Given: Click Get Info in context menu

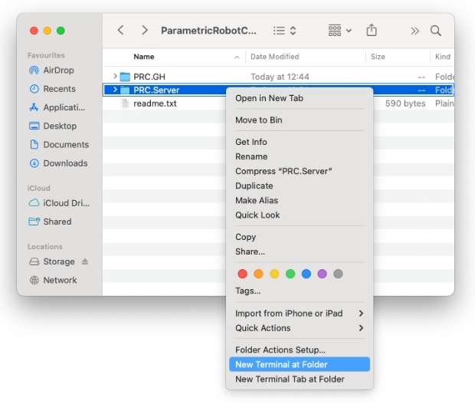Looking at the screenshot, I should 251,142.
